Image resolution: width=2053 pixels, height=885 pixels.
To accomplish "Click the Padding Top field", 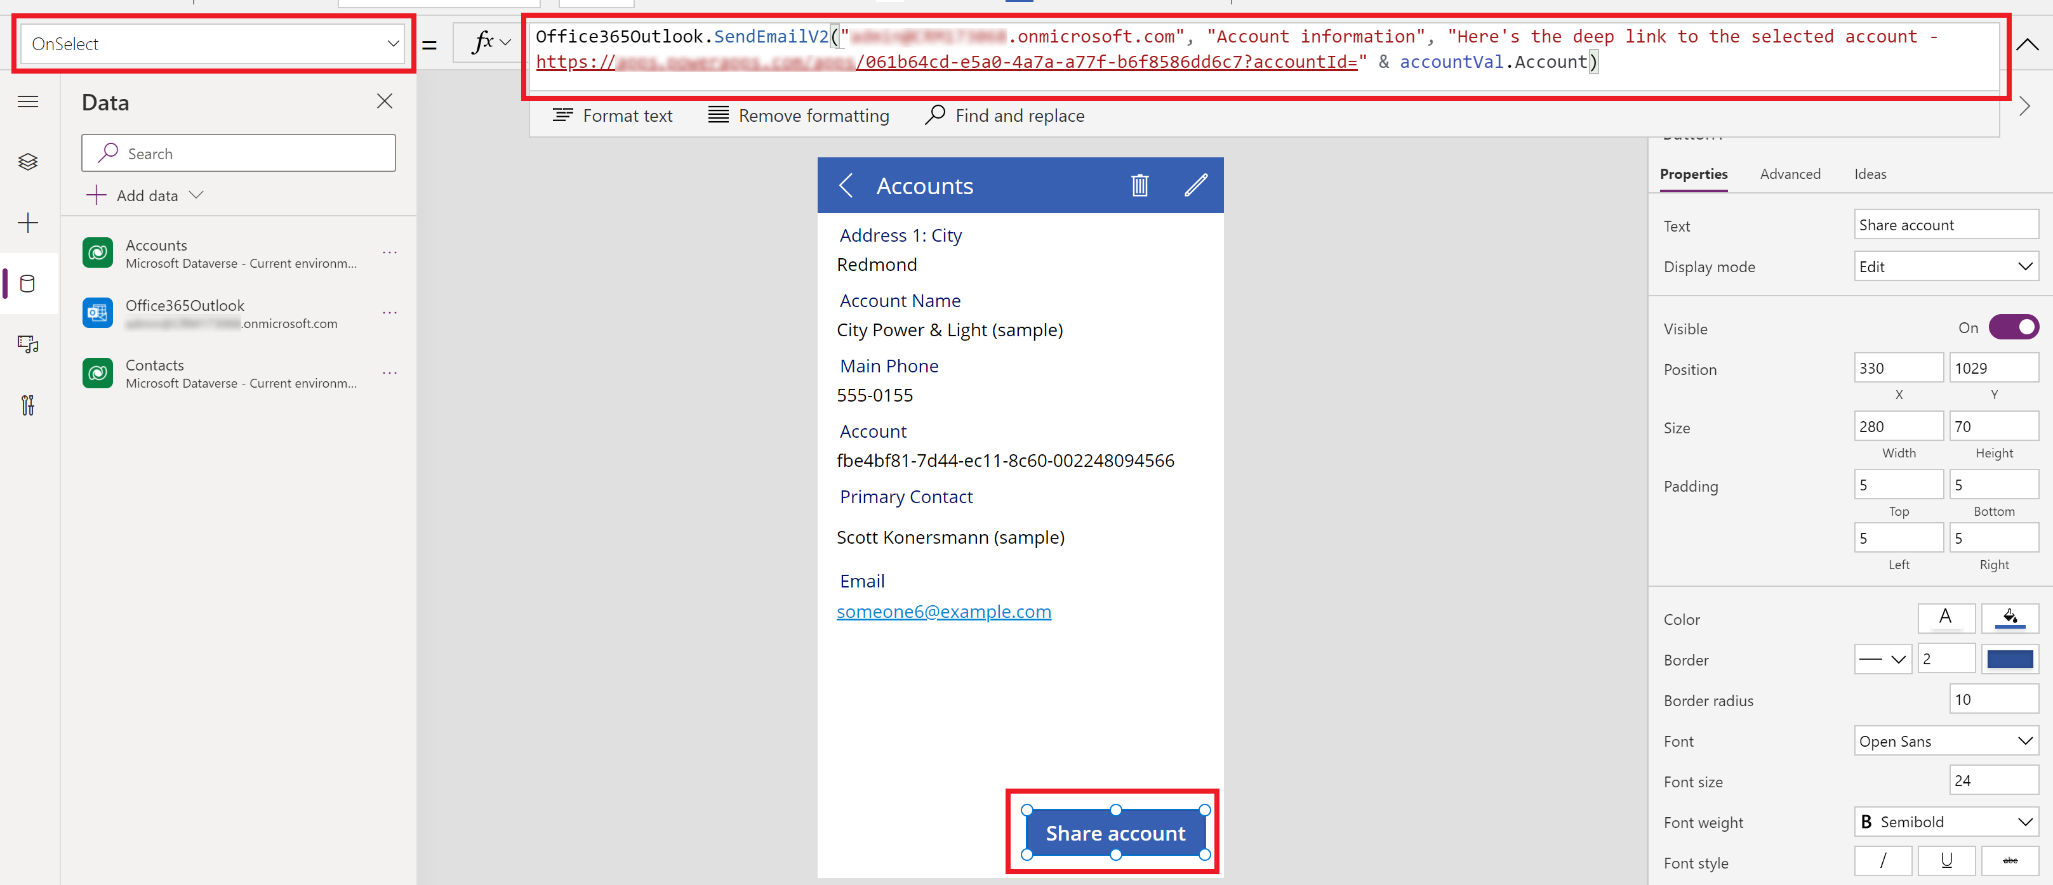I will [1898, 485].
